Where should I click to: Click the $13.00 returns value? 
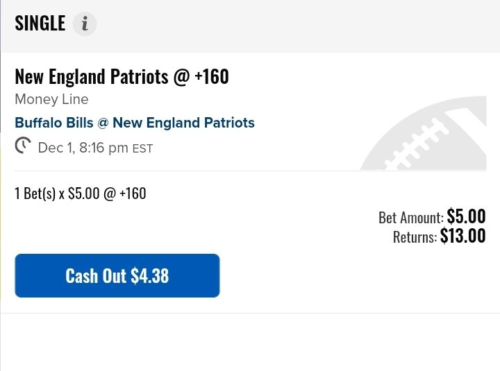pyautogui.click(x=462, y=236)
